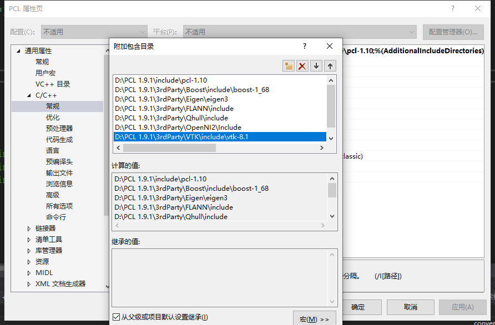
Task: Select 用户宏 tree item
Action: [x=45, y=73]
